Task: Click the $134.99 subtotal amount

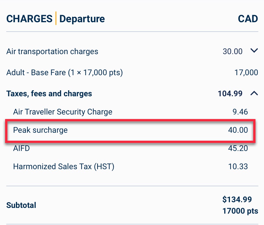Action: pos(237,199)
